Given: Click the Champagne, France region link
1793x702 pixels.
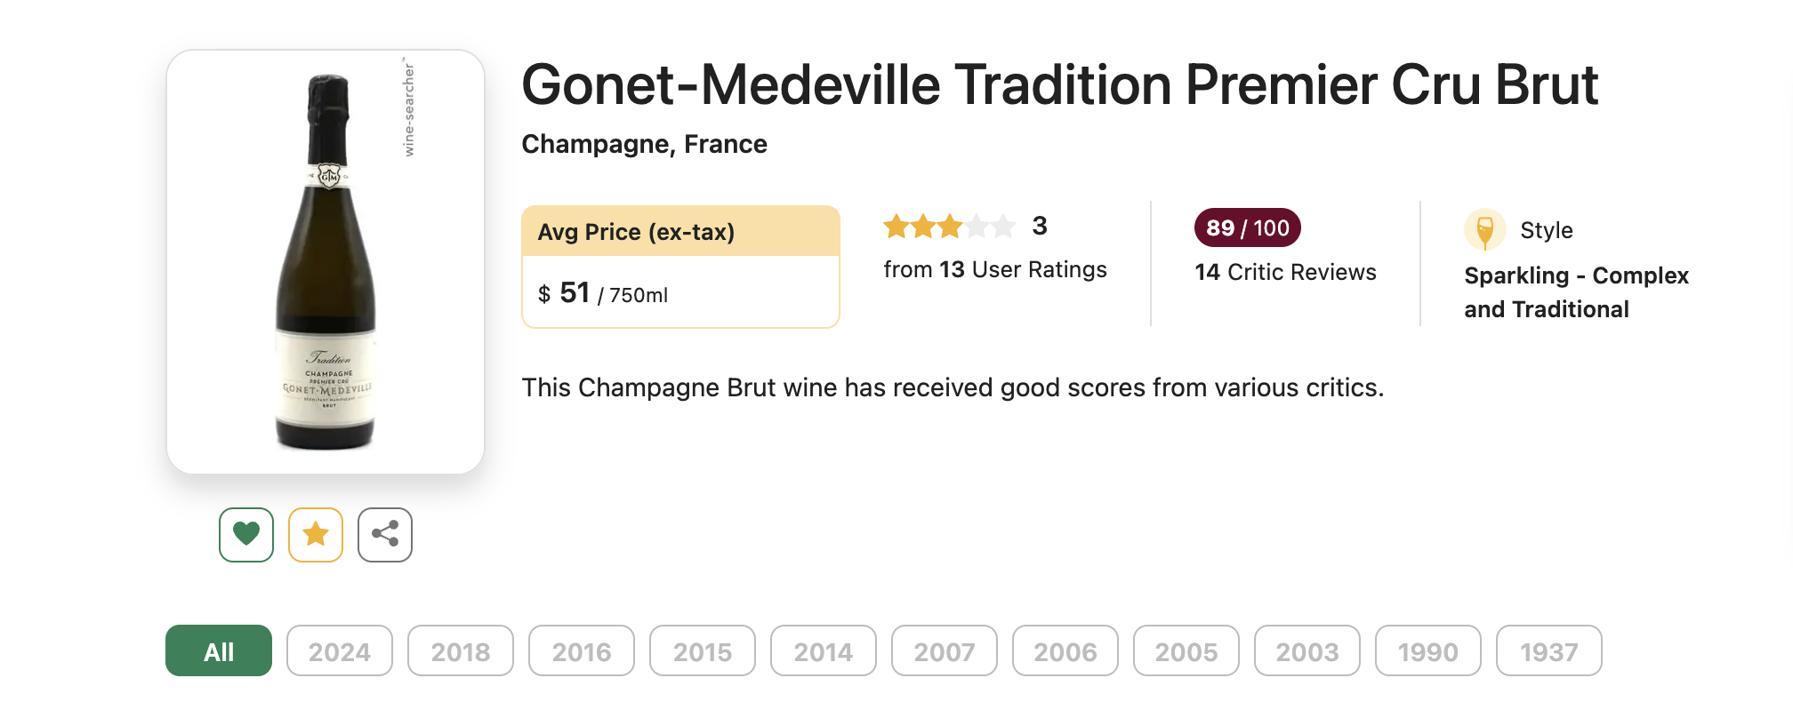Looking at the screenshot, I should [x=644, y=144].
